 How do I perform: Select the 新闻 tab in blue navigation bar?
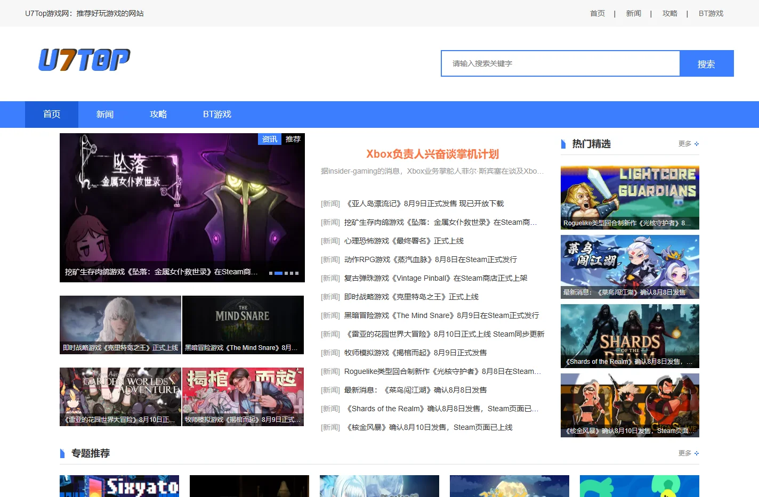coord(105,114)
